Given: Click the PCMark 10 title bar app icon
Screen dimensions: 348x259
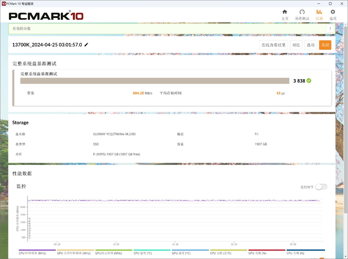Looking at the screenshot, I should tap(4, 4).
